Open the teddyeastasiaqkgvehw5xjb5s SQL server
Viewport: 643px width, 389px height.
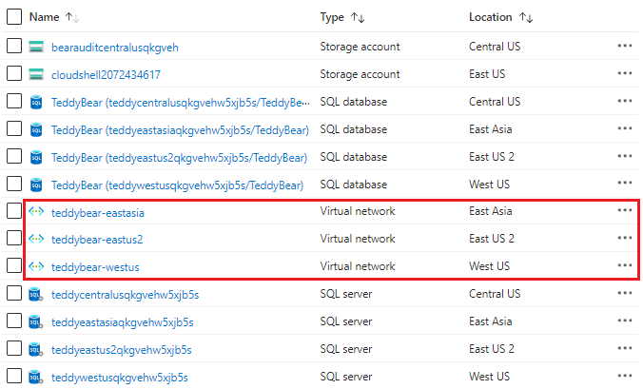tap(122, 322)
